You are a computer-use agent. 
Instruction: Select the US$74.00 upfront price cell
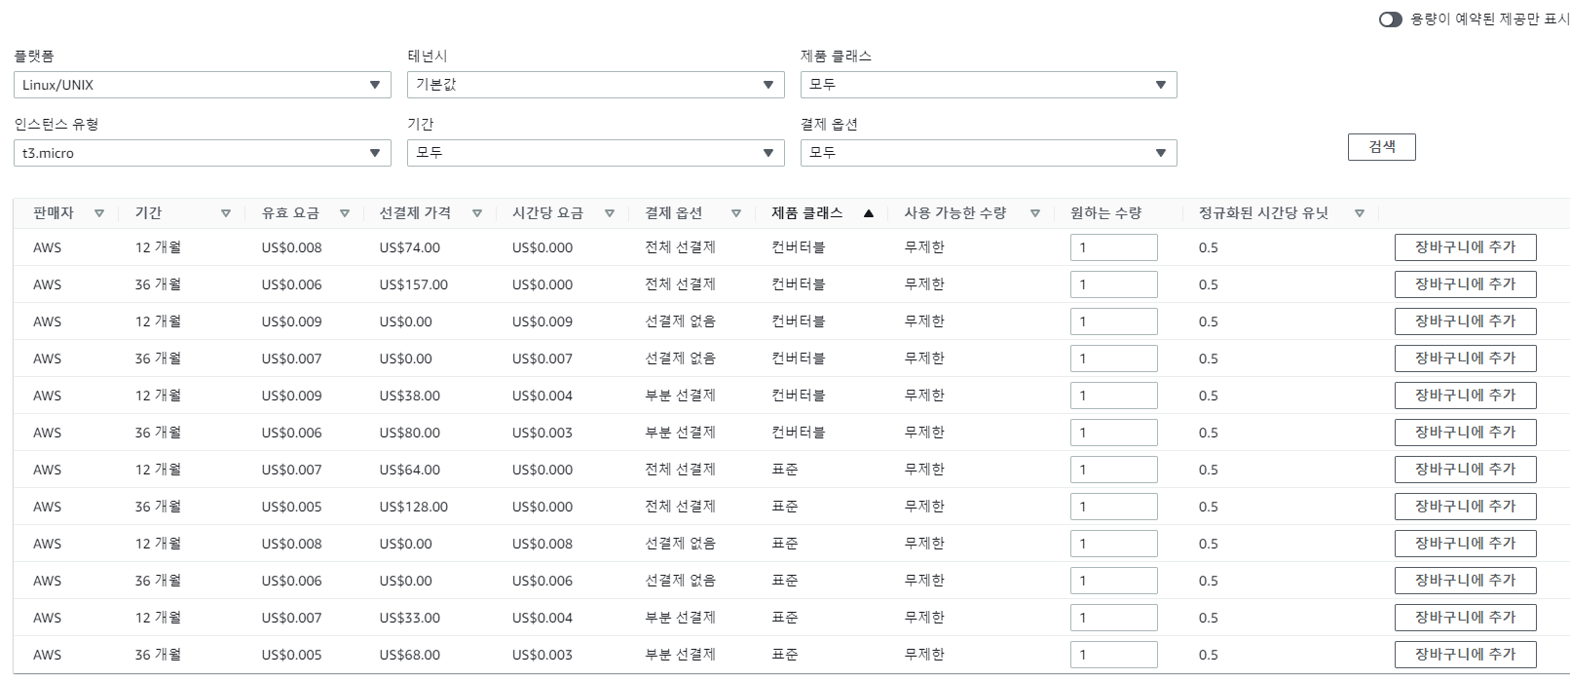pos(410,247)
